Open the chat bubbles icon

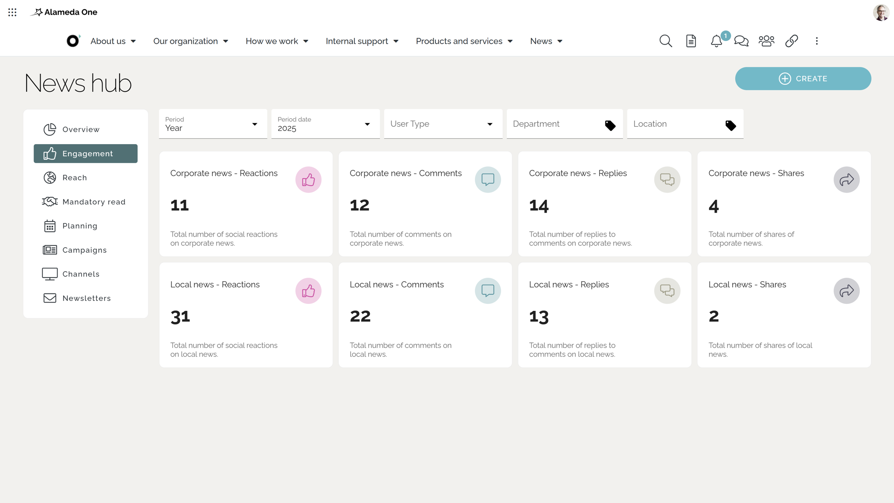[741, 41]
